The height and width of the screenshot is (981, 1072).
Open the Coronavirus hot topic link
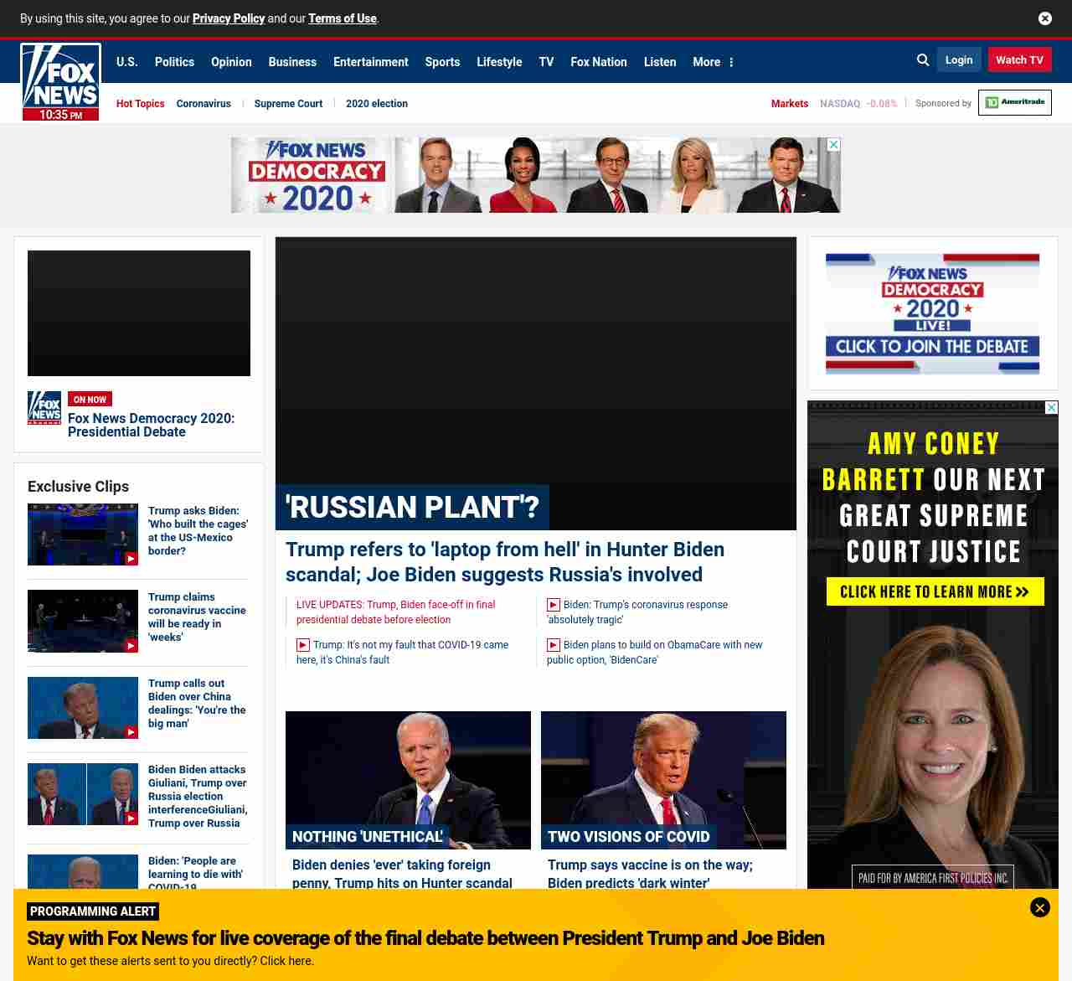click(204, 104)
